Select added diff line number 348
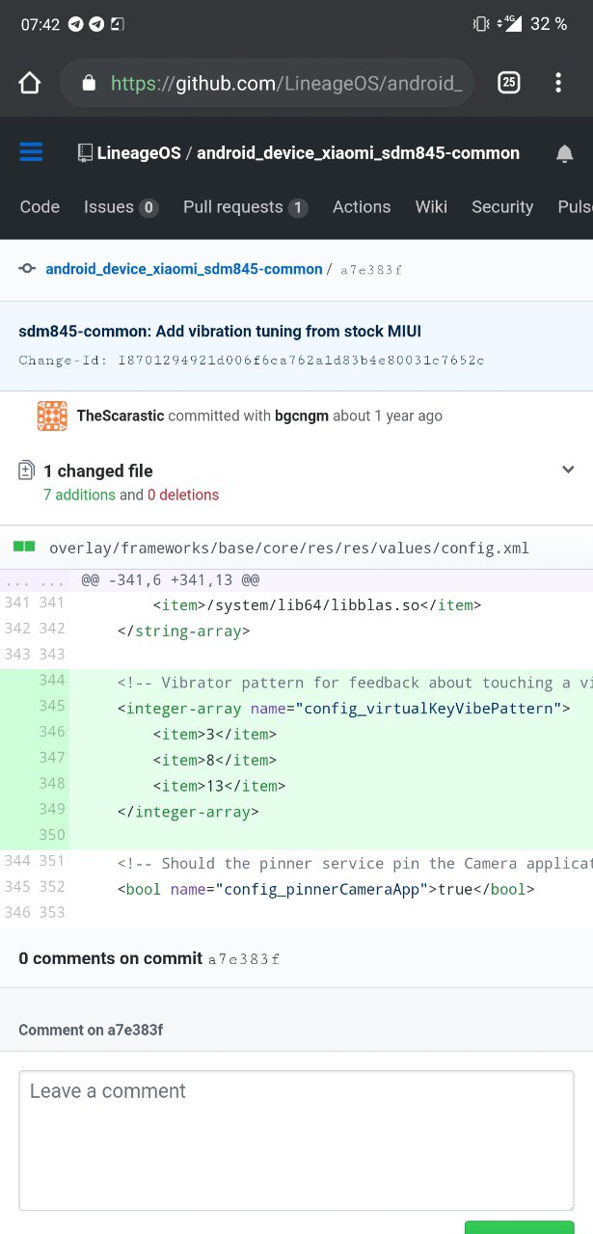The height and width of the screenshot is (1234, 593). [52, 783]
